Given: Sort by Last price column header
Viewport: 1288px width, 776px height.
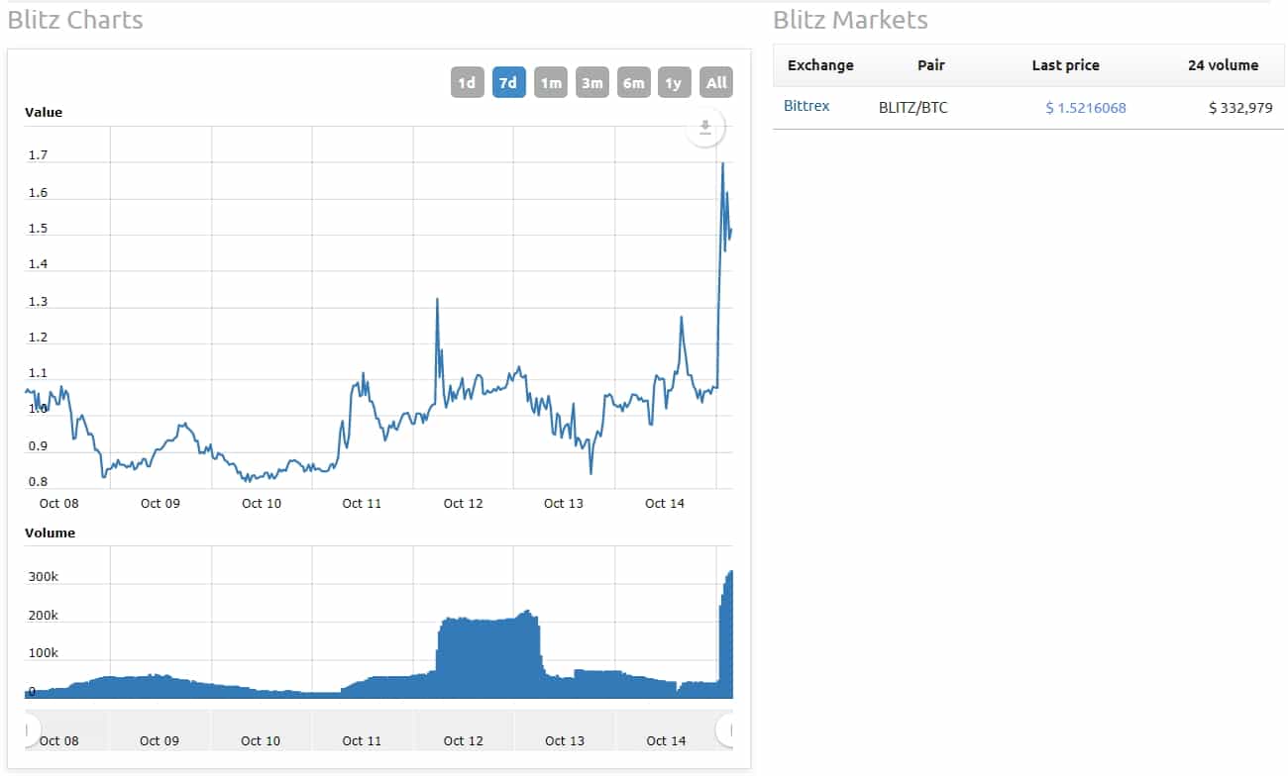Looking at the screenshot, I should coord(1065,65).
